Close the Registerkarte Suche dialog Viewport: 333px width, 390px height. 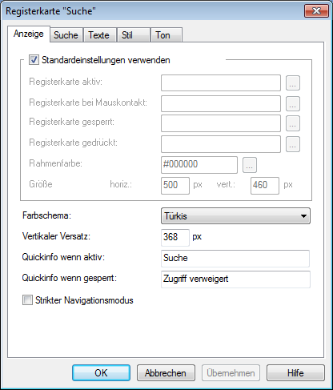[316, 11]
